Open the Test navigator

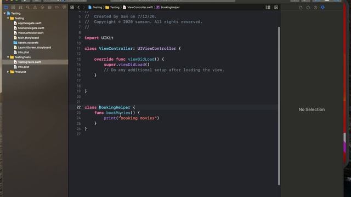pos(42,7)
